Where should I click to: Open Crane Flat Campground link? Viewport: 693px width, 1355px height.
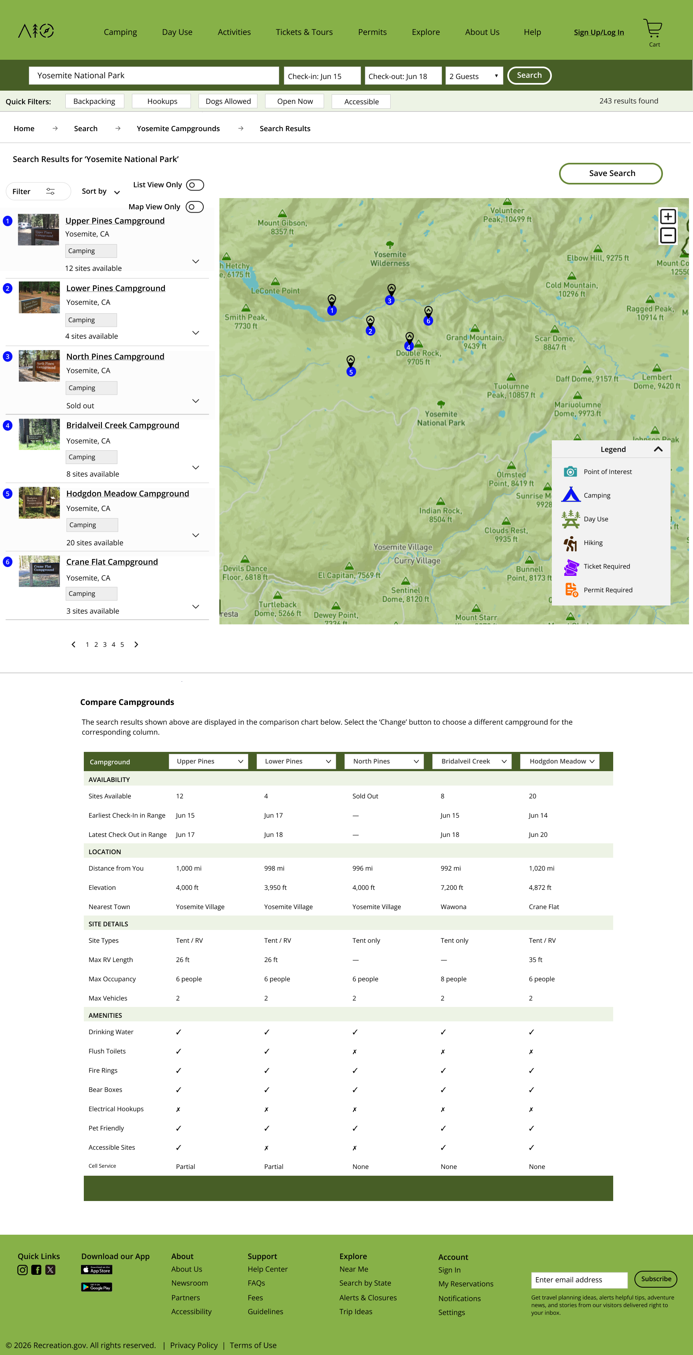pyautogui.click(x=112, y=562)
